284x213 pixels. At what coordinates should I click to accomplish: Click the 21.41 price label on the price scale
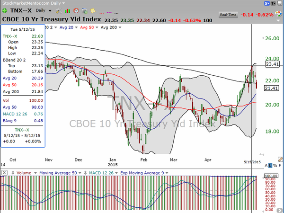pyautogui.click(x=272, y=89)
